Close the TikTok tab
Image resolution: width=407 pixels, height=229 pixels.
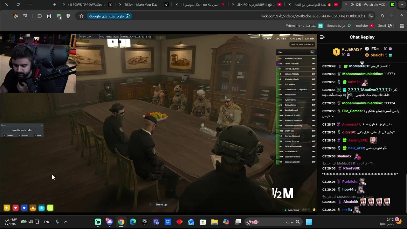[x=120, y=4]
